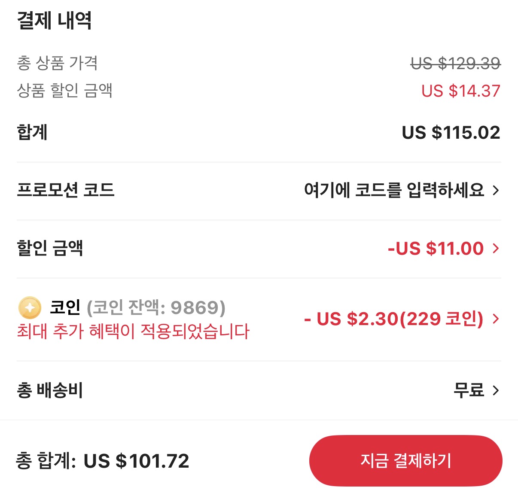Viewport: 518px width, 502px height.
Task: Tap the 총 합계 US $101.72 total
Action: [x=103, y=461]
